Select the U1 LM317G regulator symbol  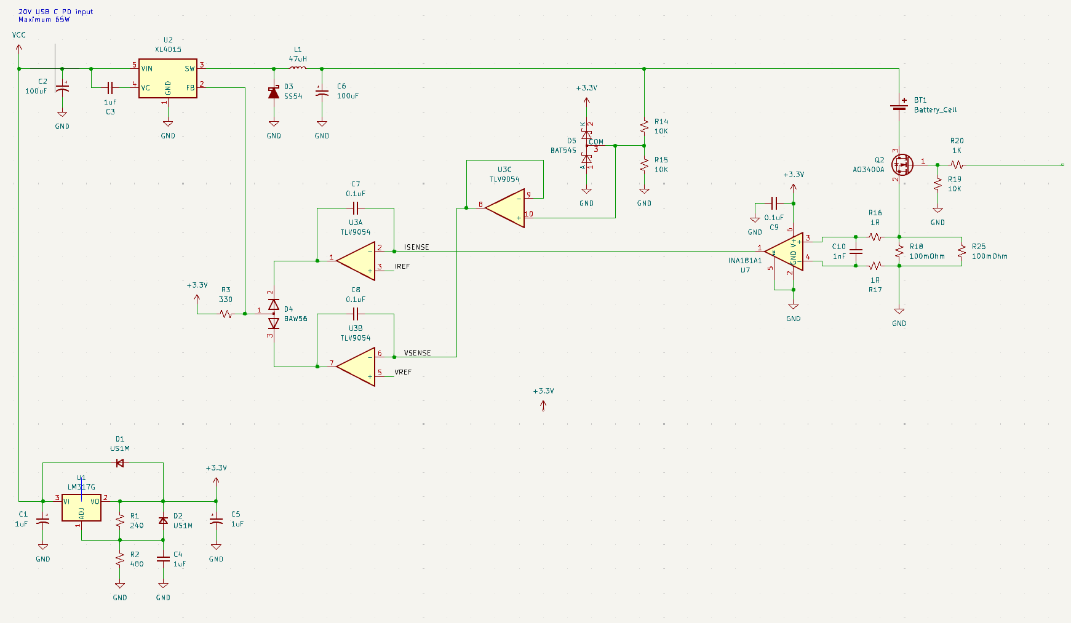[x=81, y=507]
